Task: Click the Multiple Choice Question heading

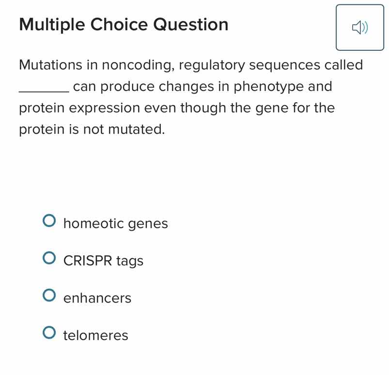Action: click(x=124, y=24)
